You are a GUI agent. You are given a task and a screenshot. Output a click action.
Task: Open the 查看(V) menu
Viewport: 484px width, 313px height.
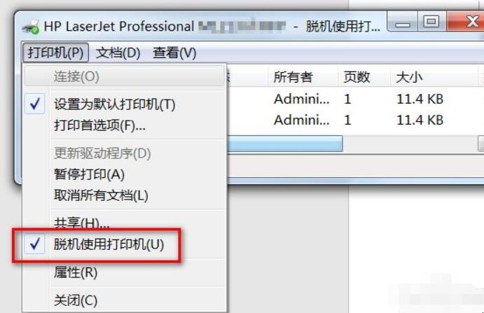174,53
